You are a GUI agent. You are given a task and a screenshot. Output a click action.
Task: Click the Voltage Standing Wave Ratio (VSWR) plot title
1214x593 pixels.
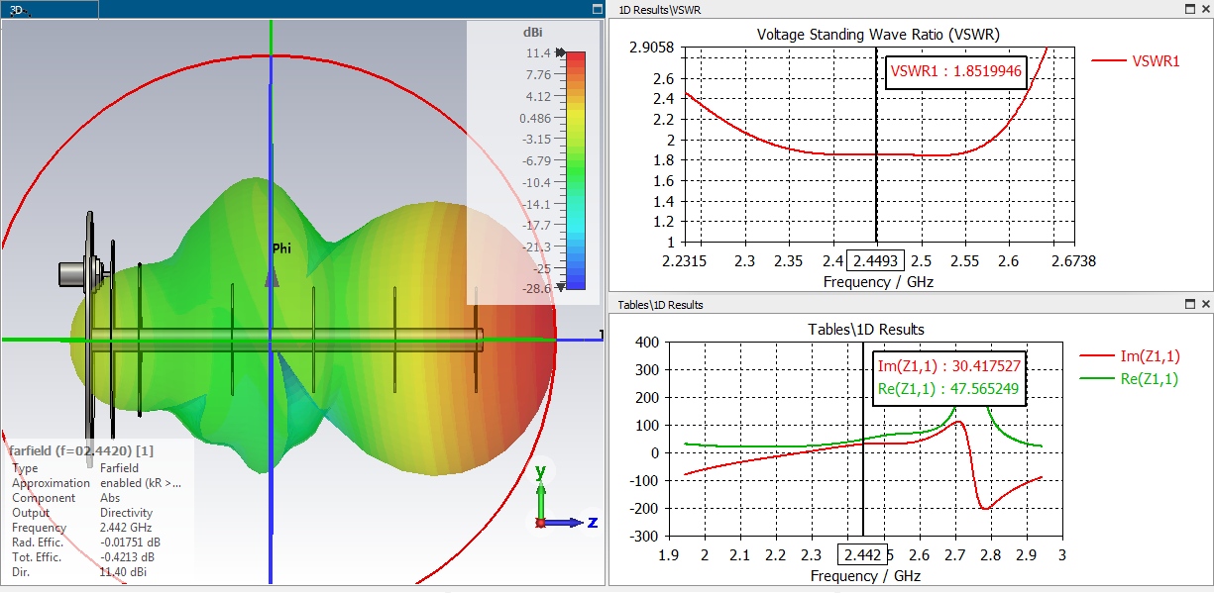click(878, 34)
